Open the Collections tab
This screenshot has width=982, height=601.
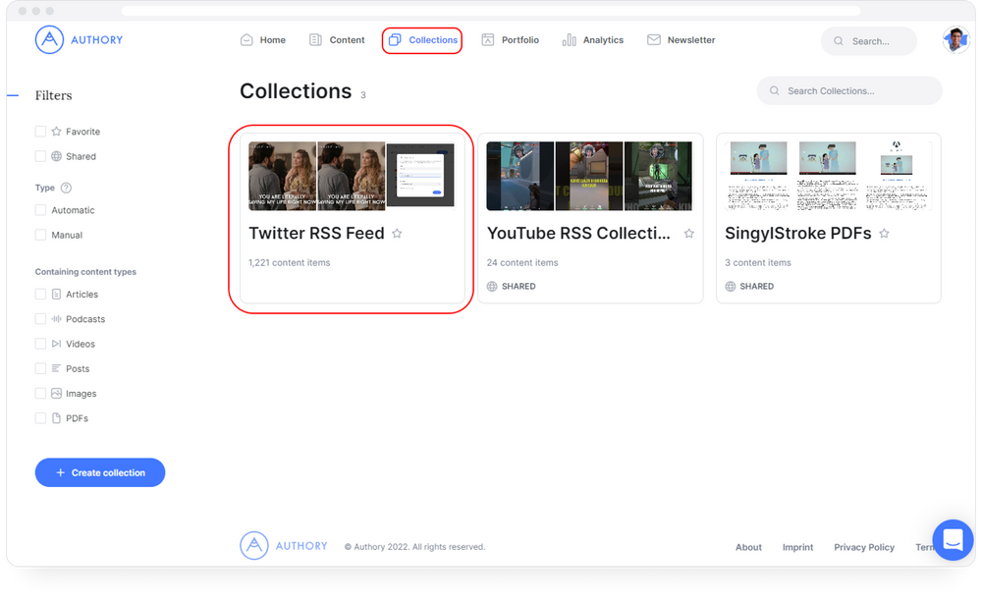pyautogui.click(x=422, y=40)
